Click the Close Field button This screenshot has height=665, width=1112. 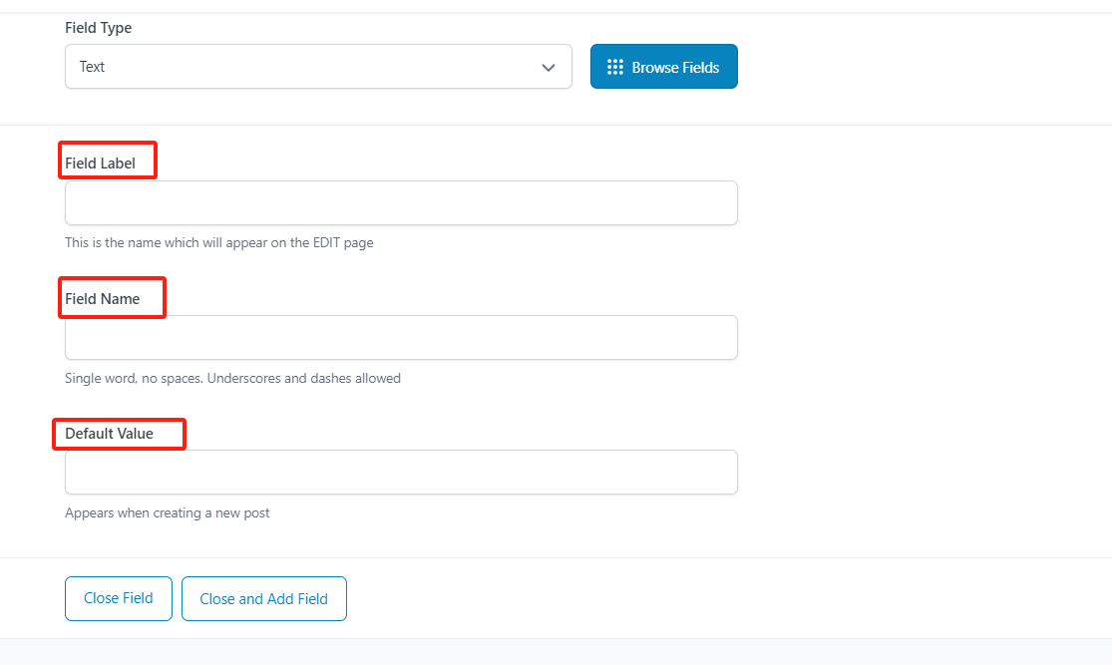pos(119,598)
